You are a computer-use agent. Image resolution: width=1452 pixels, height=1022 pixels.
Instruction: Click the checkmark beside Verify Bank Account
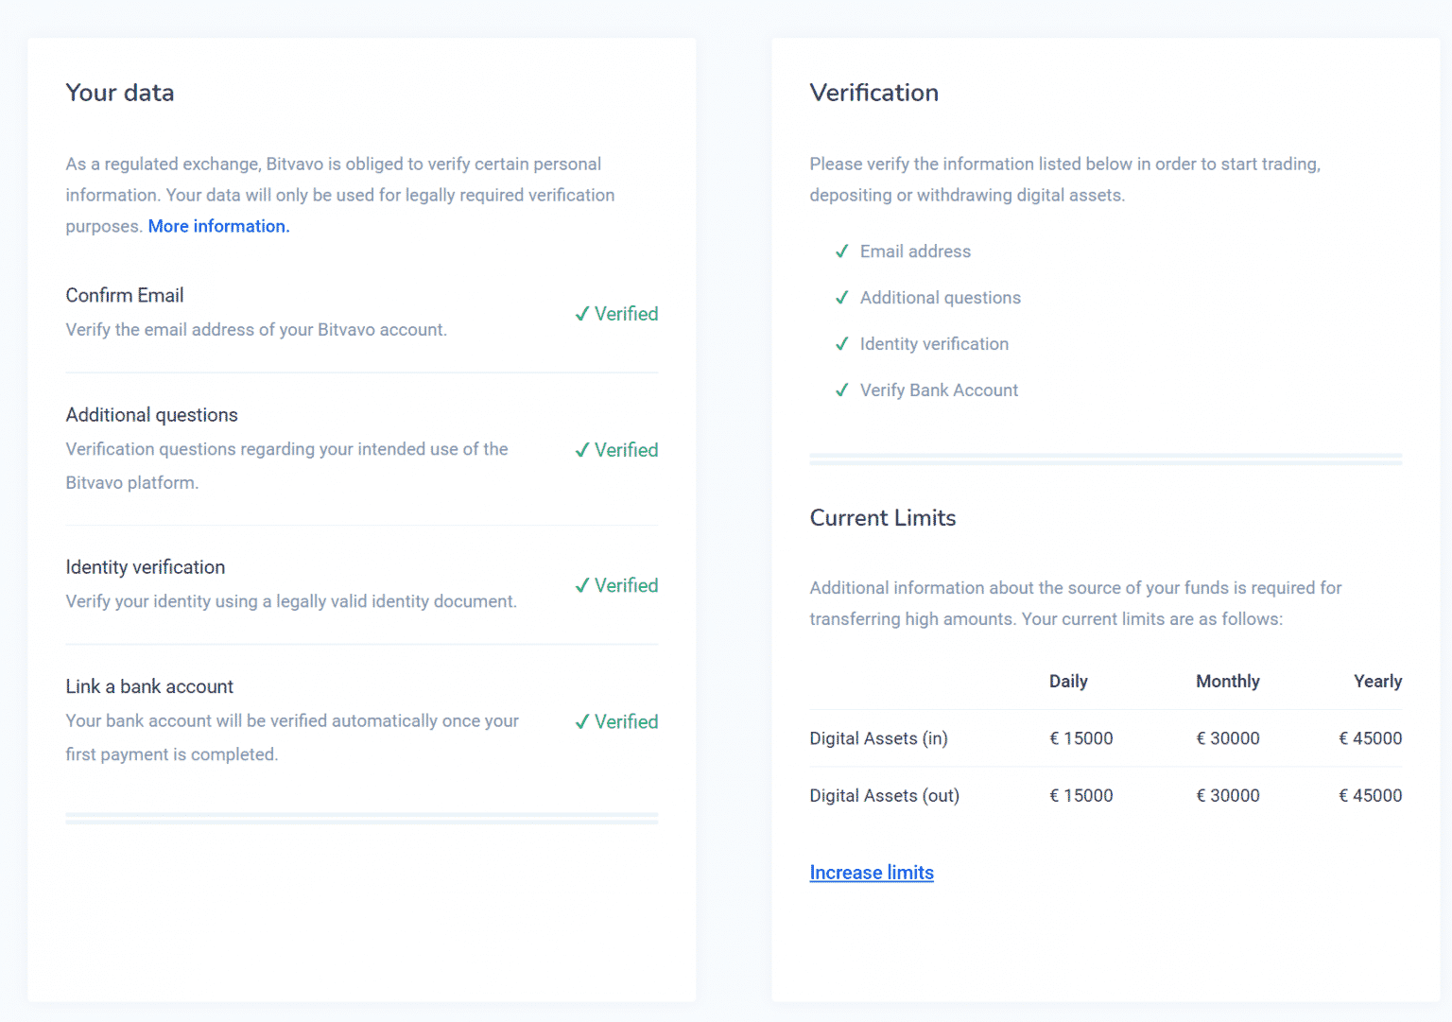pyautogui.click(x=841, y=390)
